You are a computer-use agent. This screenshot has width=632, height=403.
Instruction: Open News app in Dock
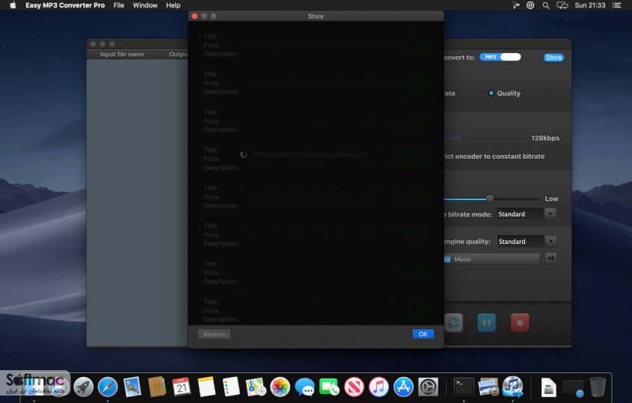tap(354, 387)
